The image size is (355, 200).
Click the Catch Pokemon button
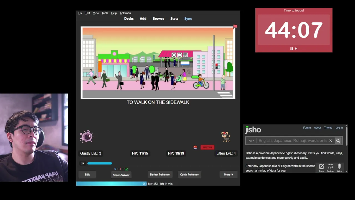pyautogui.click(x=190, y=174)
